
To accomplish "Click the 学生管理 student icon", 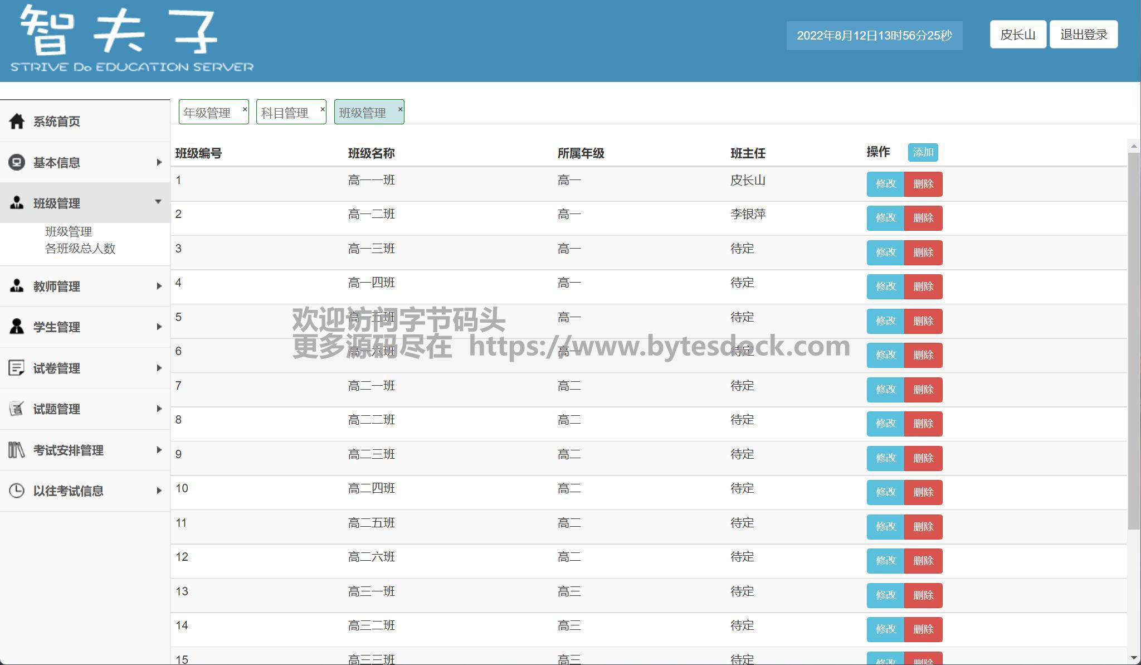I will [17, 327].
